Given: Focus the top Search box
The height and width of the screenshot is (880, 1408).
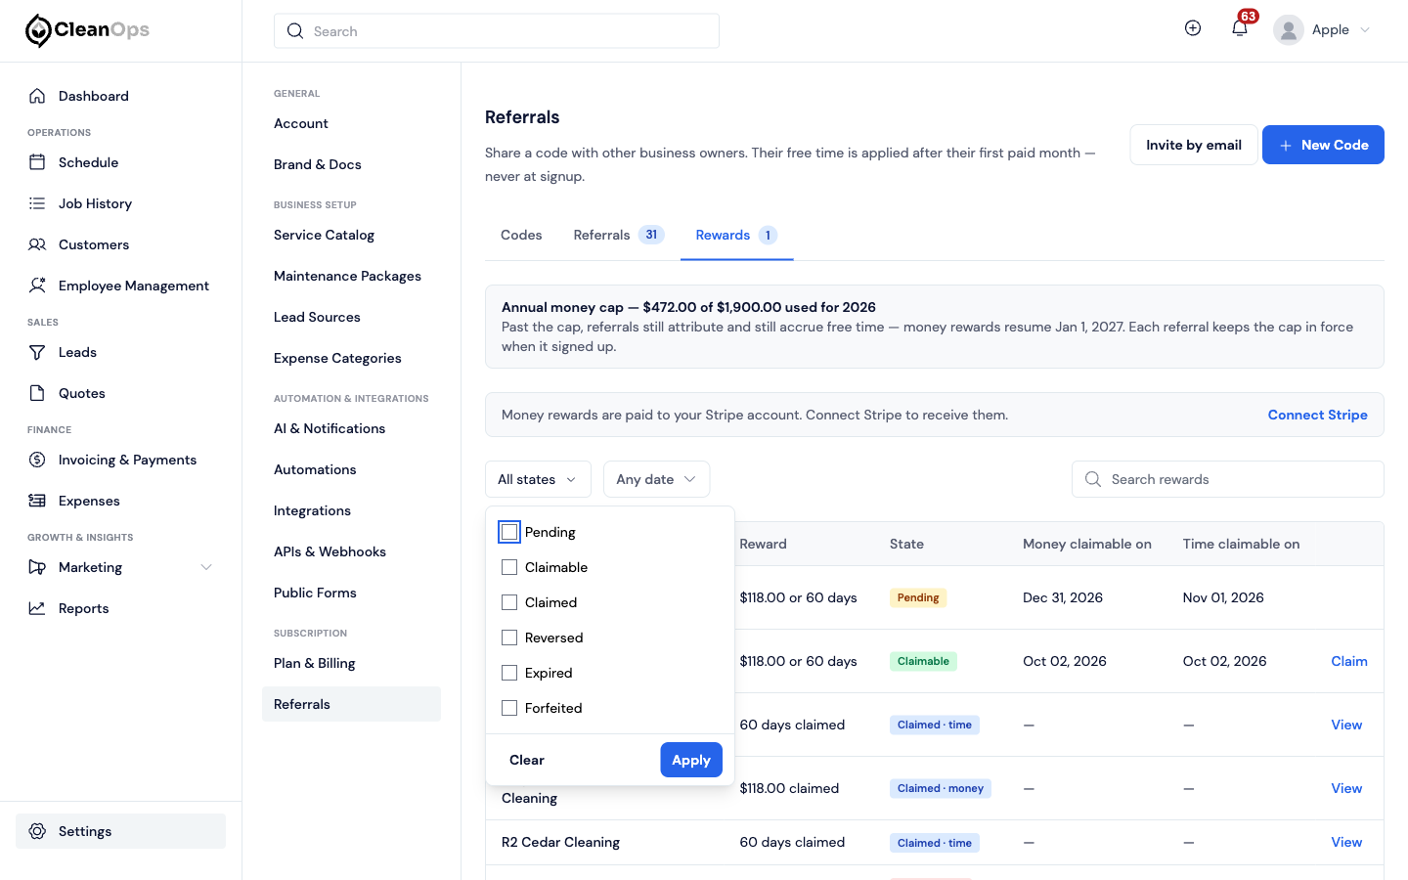Looking at the screenshot, I should point(497,31).
